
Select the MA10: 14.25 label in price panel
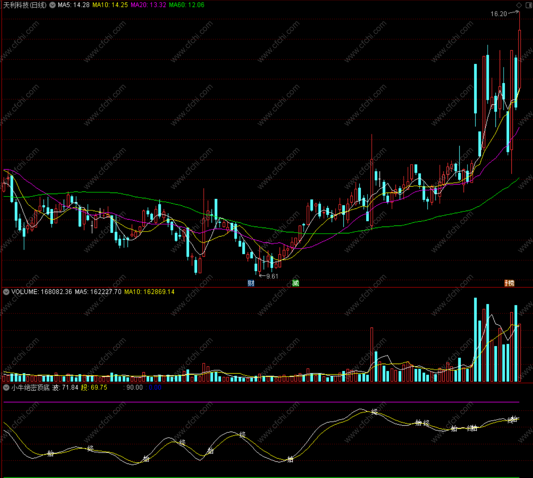click(110, 5)
